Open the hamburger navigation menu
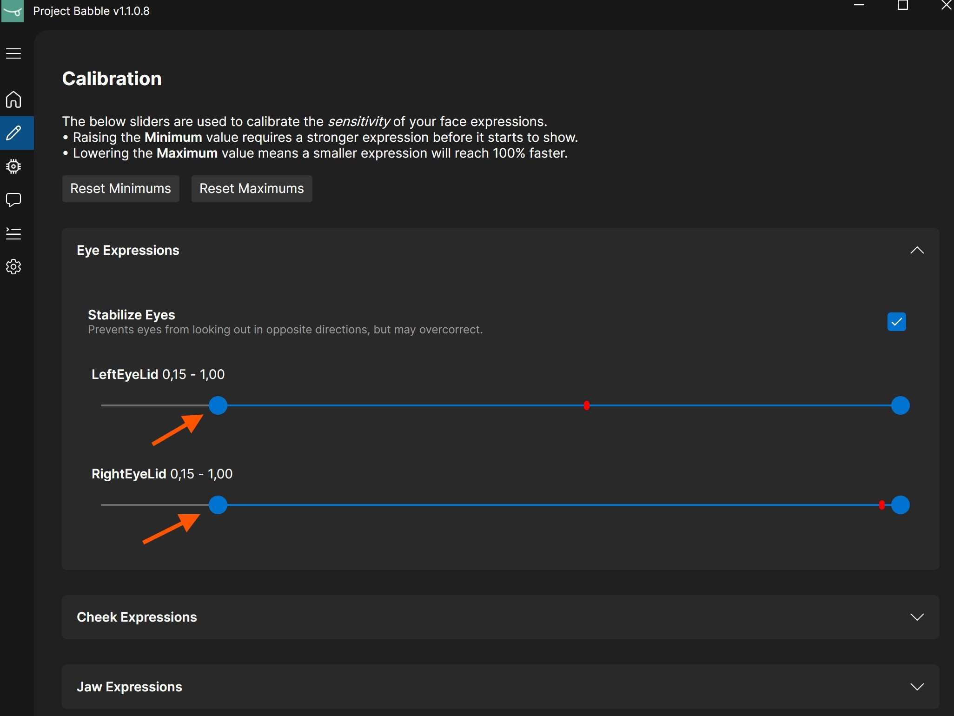 [13, 53]
